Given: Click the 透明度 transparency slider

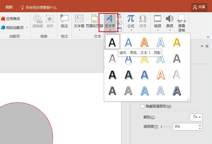Looking at the screenshot, I should pos(166,127).
